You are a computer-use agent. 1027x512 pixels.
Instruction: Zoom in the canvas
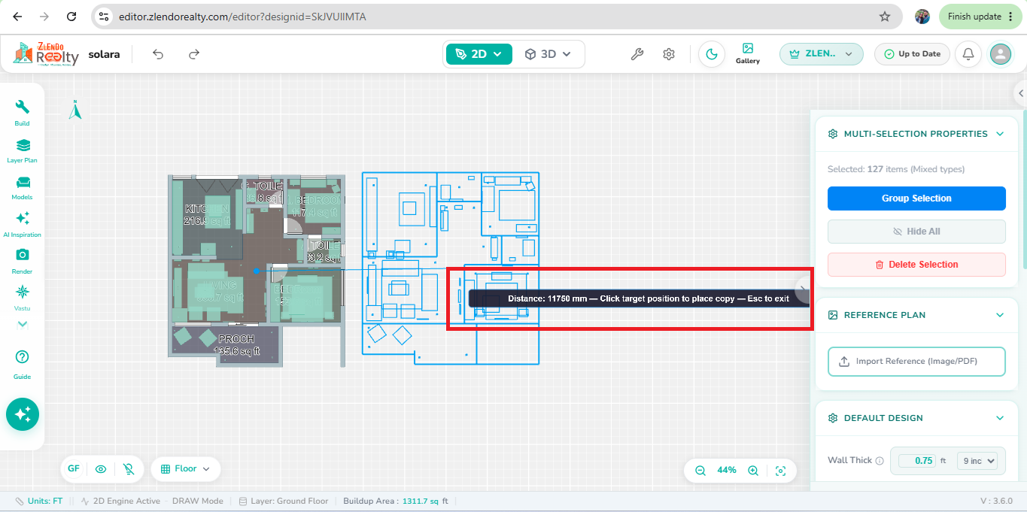pyautogui.click(x=753, y=470)
